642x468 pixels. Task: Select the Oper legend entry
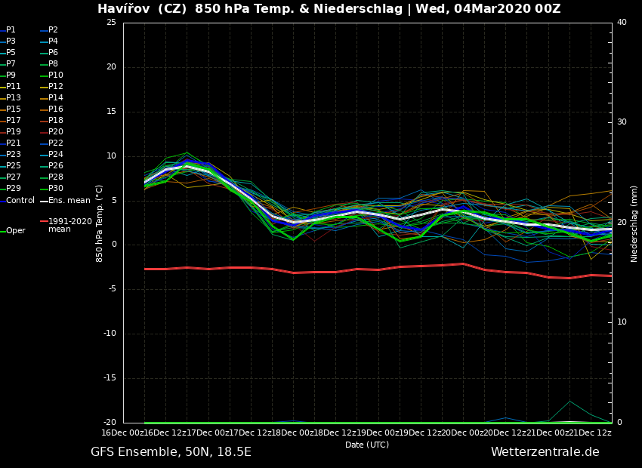[15, 231]
